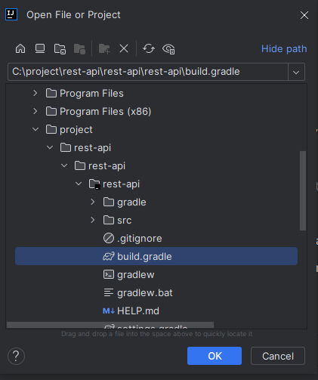Confirm with the OK button
This screenshot has height=380, width=318.
(x=215, y=356)
